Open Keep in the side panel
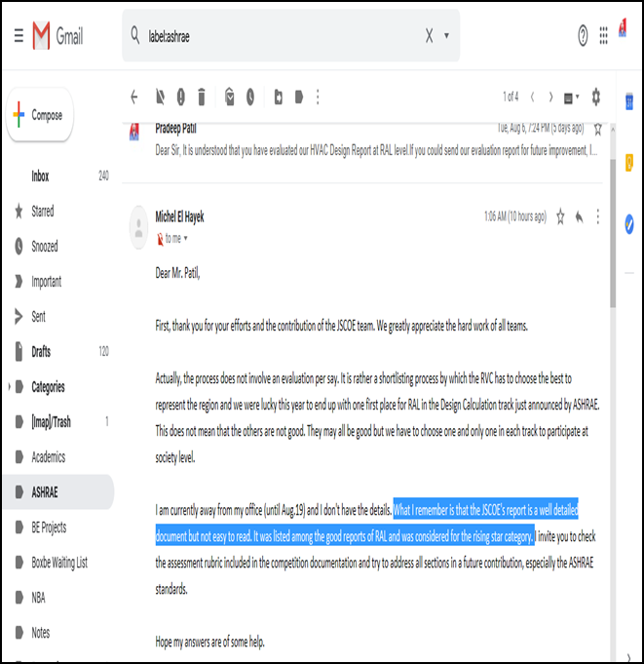The height and width of the screenshot is (664, 644). 629,163
